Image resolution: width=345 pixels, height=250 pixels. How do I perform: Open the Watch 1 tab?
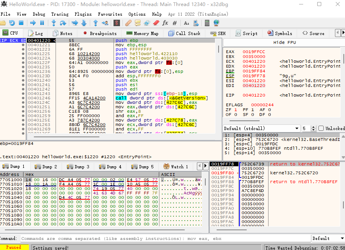click(176, 167)
